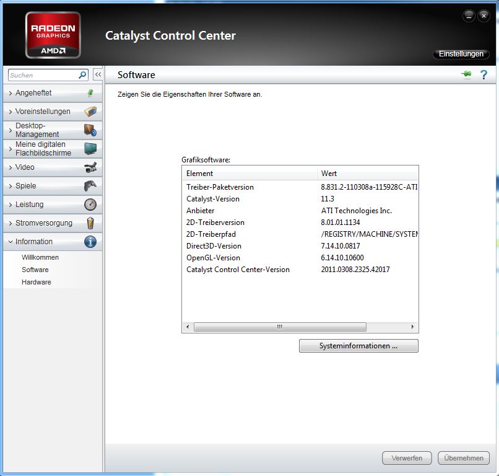The height and width of the screenshot is (476, 499).
Task: Select the Anbieter row
Action: (300, 211)
